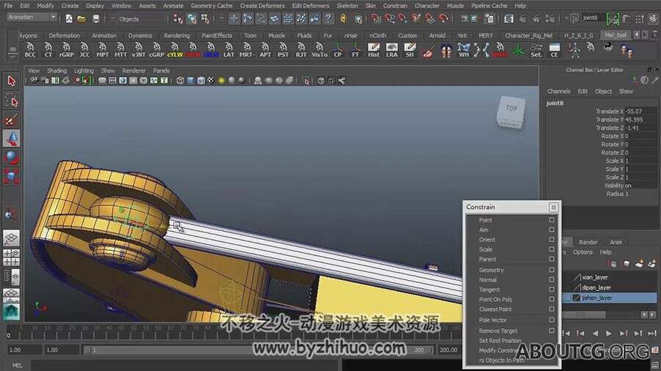Switch to the Render layer tab
The image size is (661, 371).
[x=588, y=242]
